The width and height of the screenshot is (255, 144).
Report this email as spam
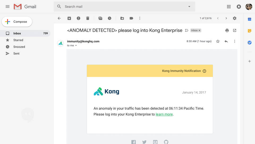(78, 18)
